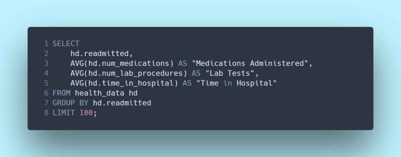Click line number 8 in the gutter
The image size is (401, 157).
(x=46, y=113)
